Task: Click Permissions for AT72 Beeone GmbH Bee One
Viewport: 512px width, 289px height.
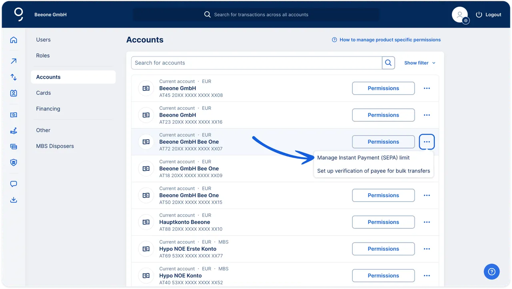Action: point(383,142)
